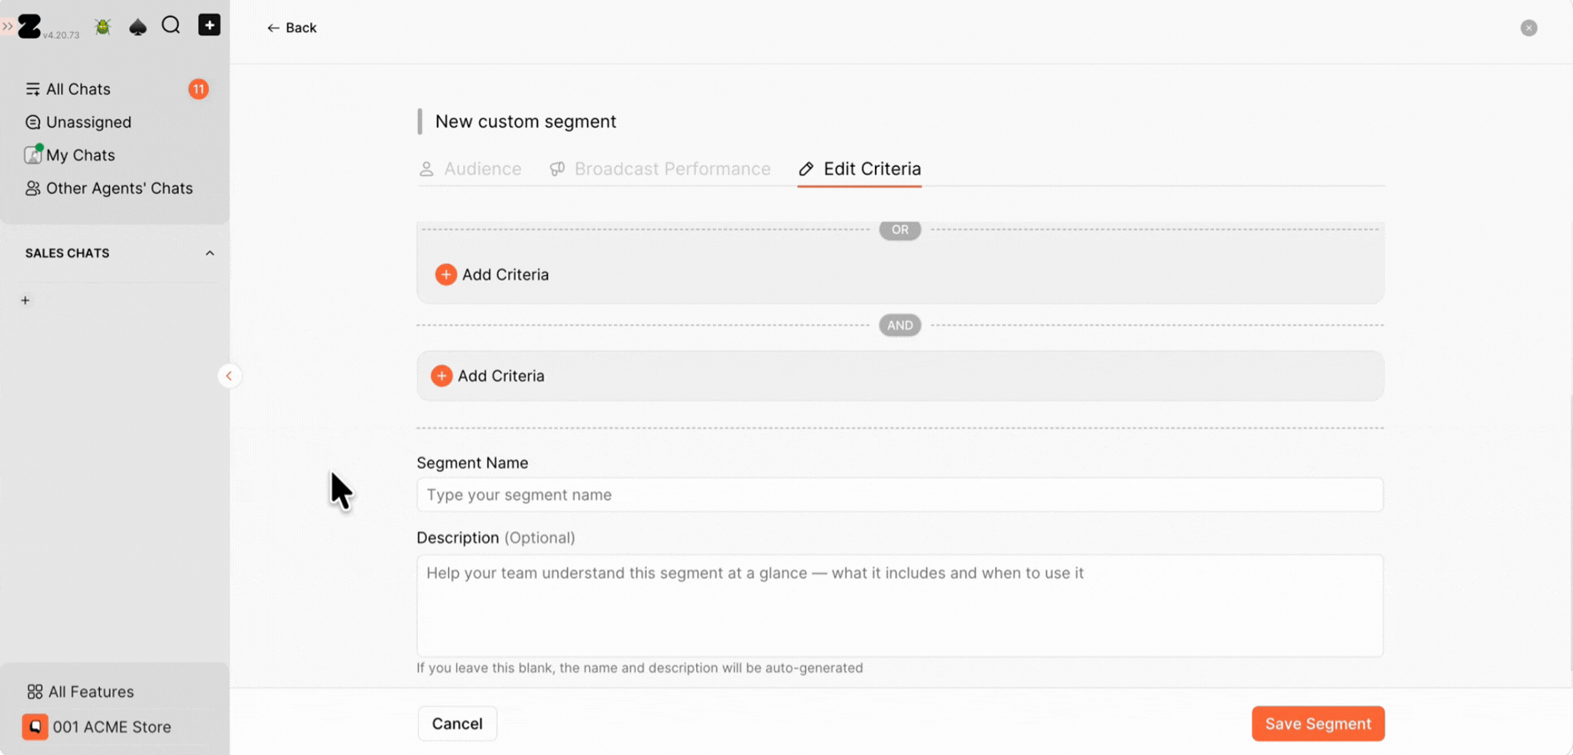1573x755 pixels.
Task: Click the Cancel button
Action: 457,723
